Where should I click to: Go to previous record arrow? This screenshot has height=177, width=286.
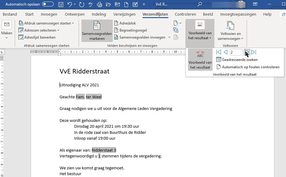[x=225, y=52]
